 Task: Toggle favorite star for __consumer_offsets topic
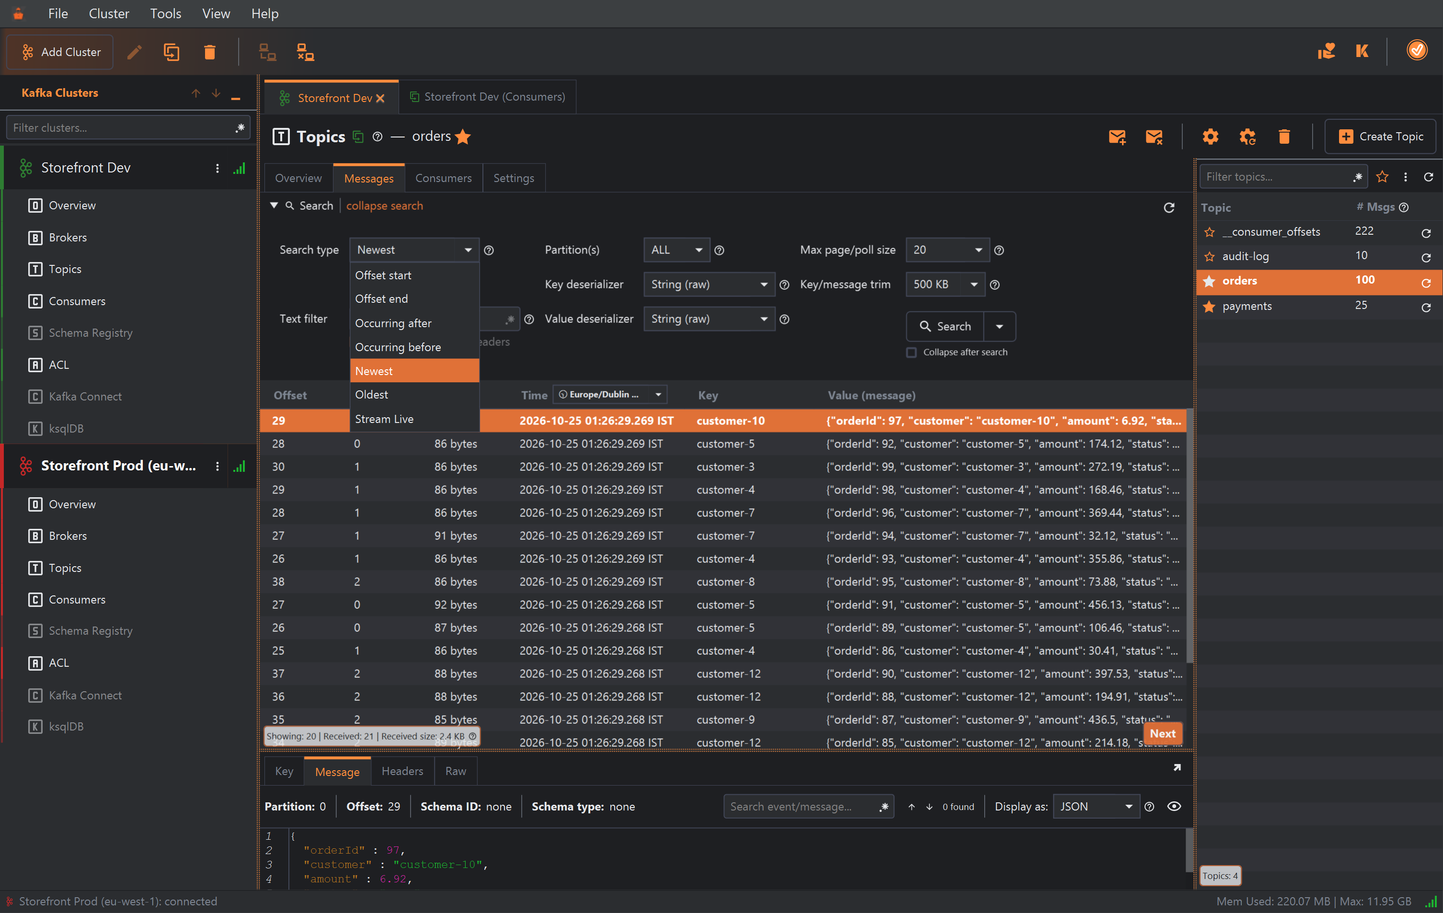pyautogui.click(x=1209, y=232)
